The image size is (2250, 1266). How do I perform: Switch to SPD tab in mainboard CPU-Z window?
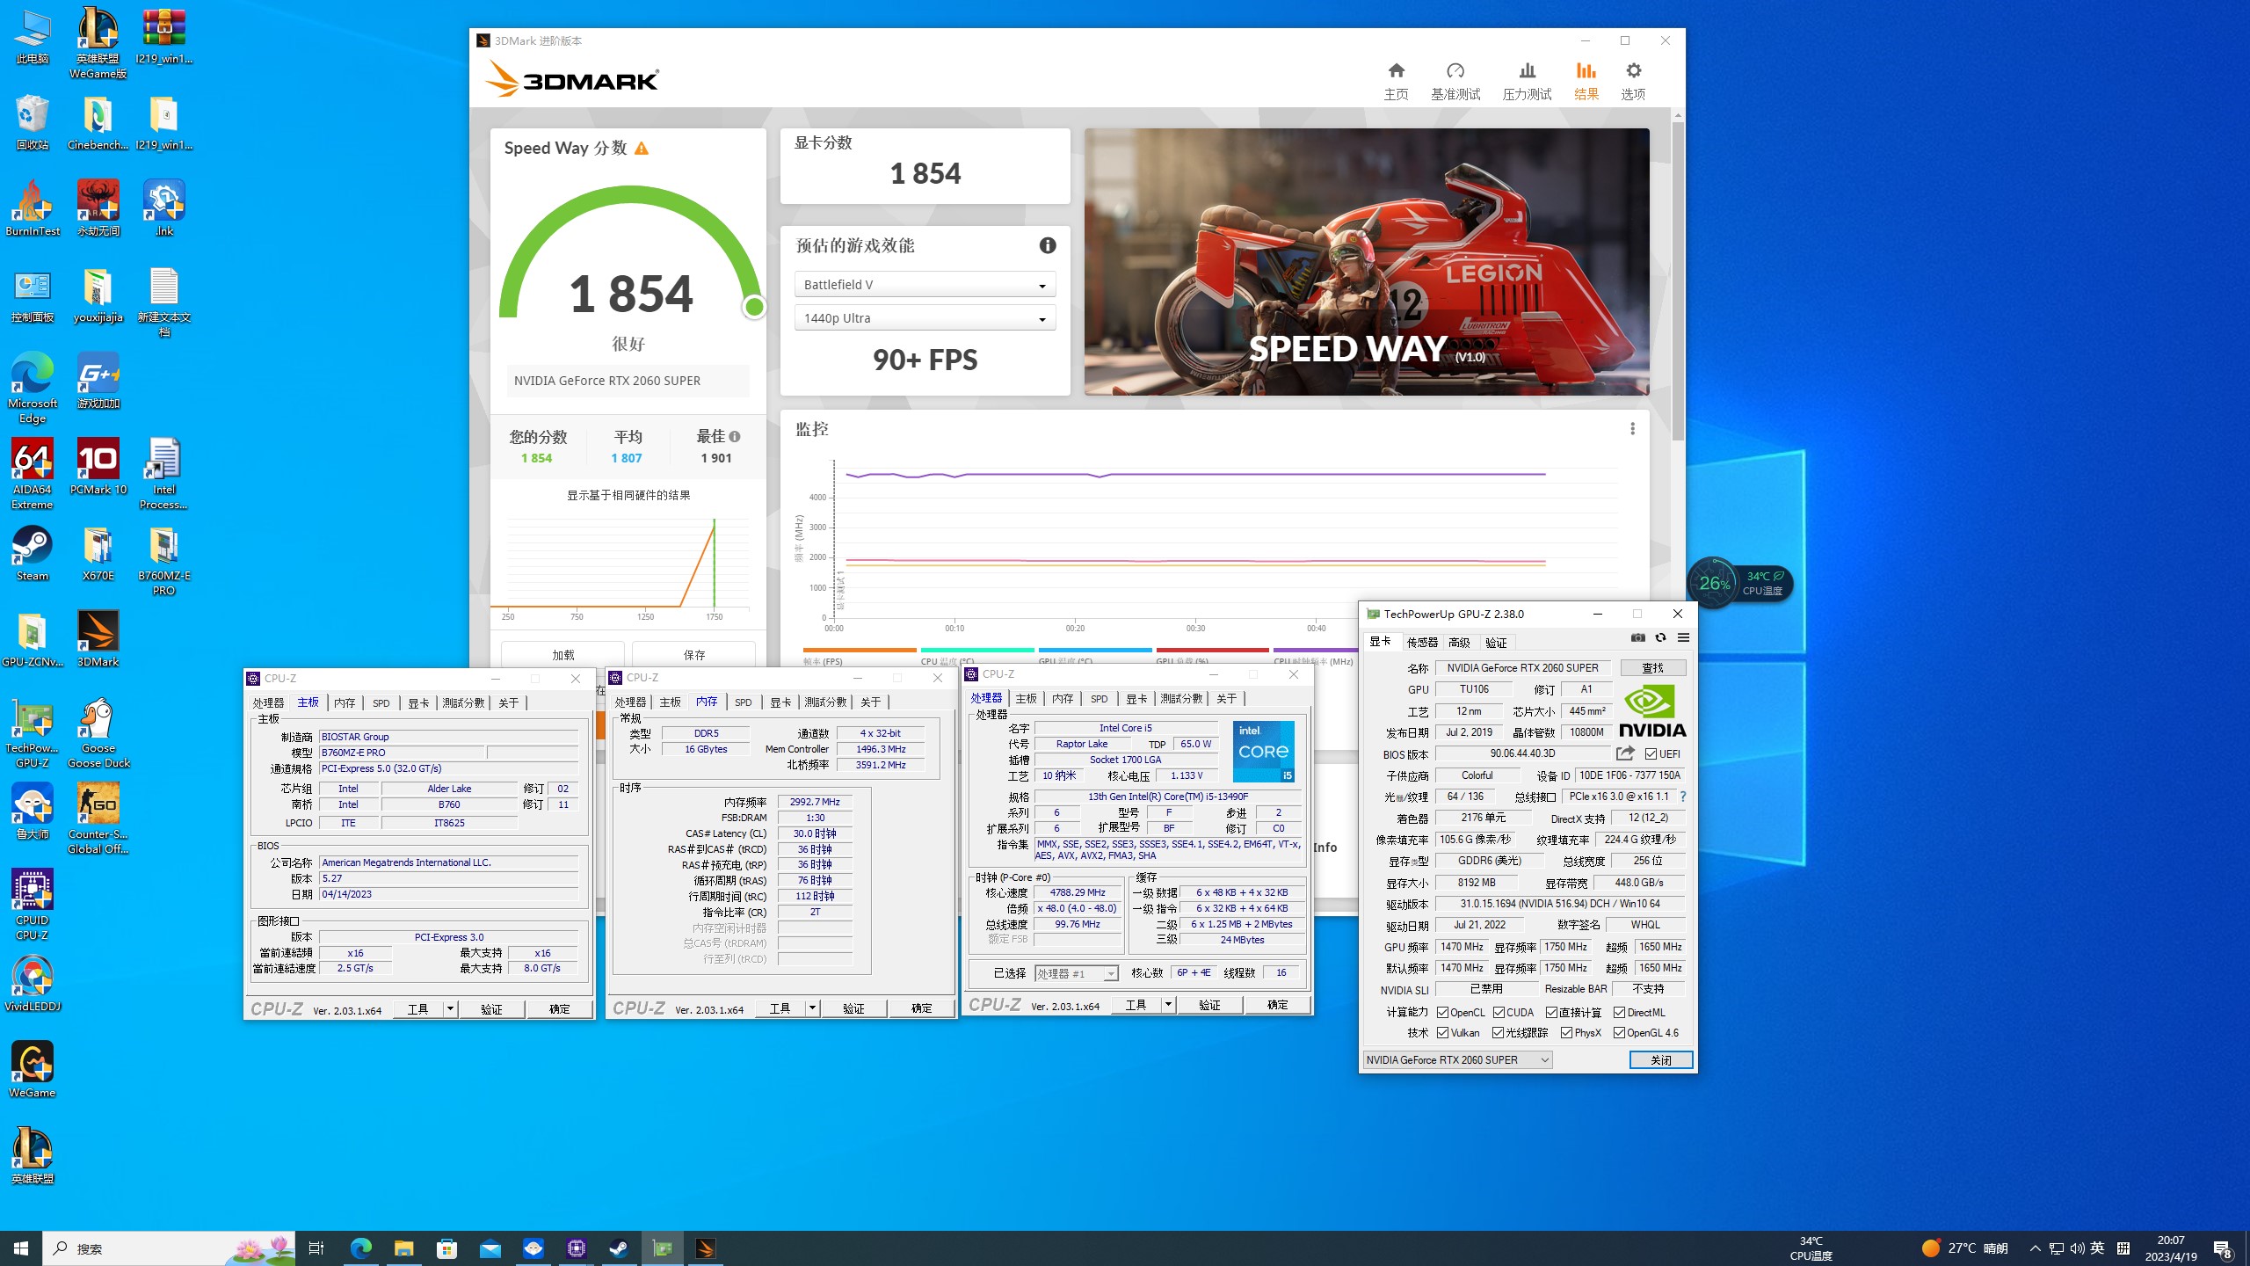pyautogui.click(x=381, y=703)
